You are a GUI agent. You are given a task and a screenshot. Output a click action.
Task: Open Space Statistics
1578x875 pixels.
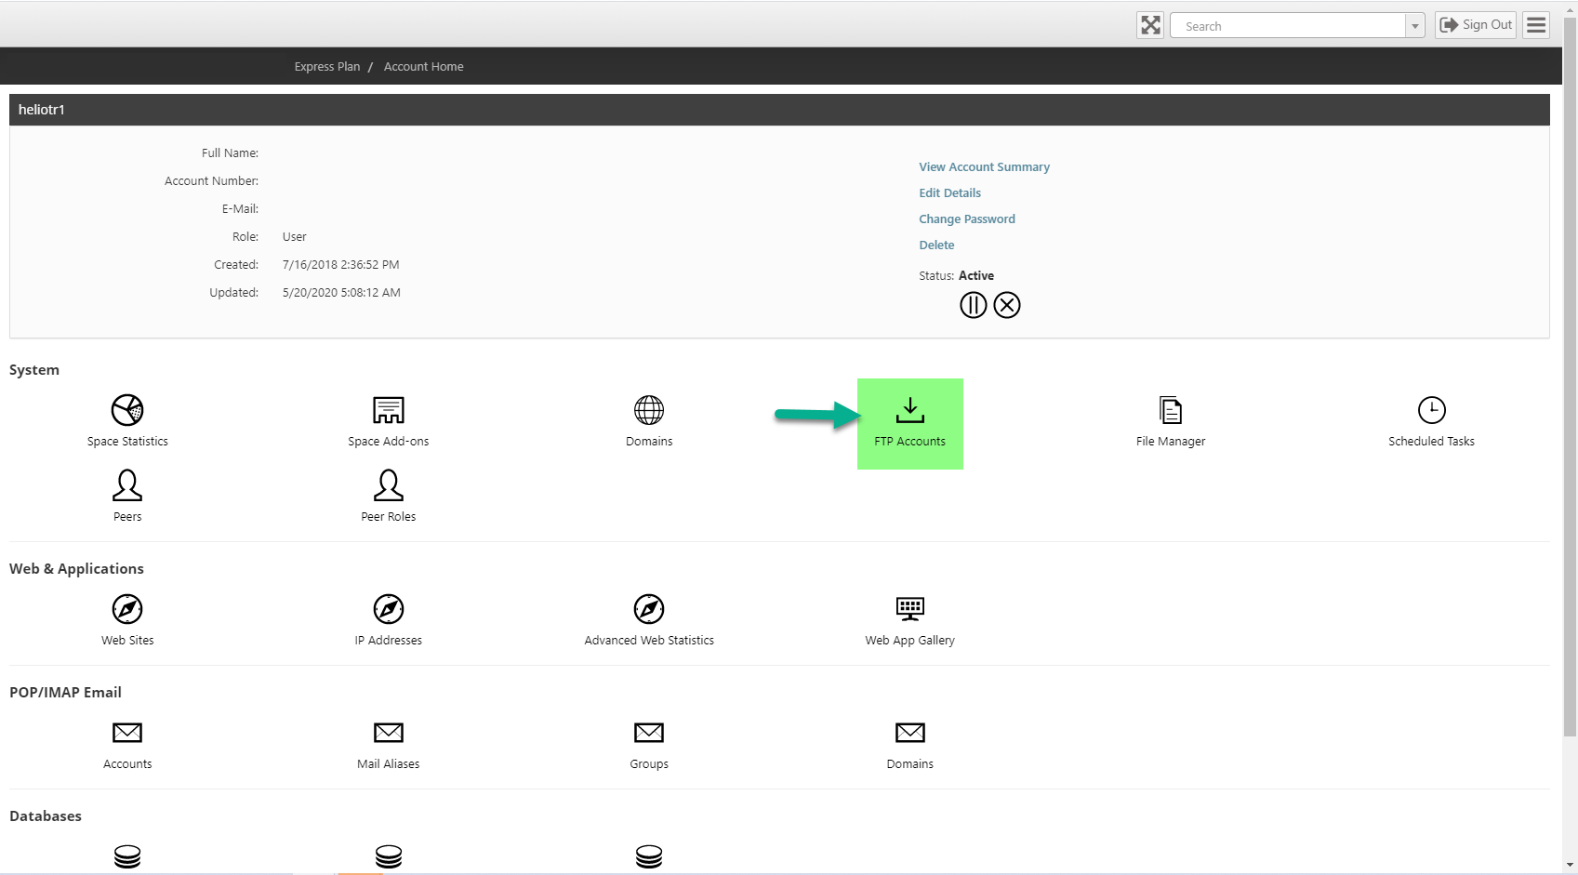point(127,421)
